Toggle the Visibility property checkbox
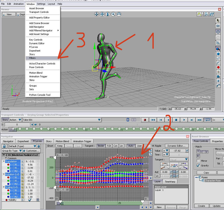224x210 pixels. (30, 200)
